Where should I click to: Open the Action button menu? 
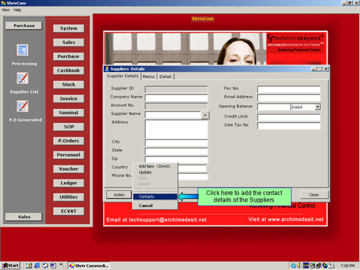click(119, 195)
